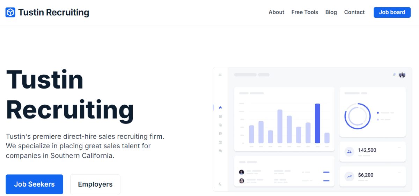Go to the About page
Viewport: 419px width, 196px height.
[276, 12]
